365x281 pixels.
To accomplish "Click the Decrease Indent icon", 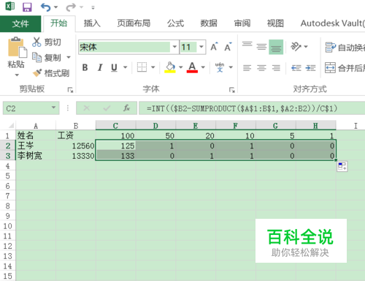I will click(x=296, y=67).
